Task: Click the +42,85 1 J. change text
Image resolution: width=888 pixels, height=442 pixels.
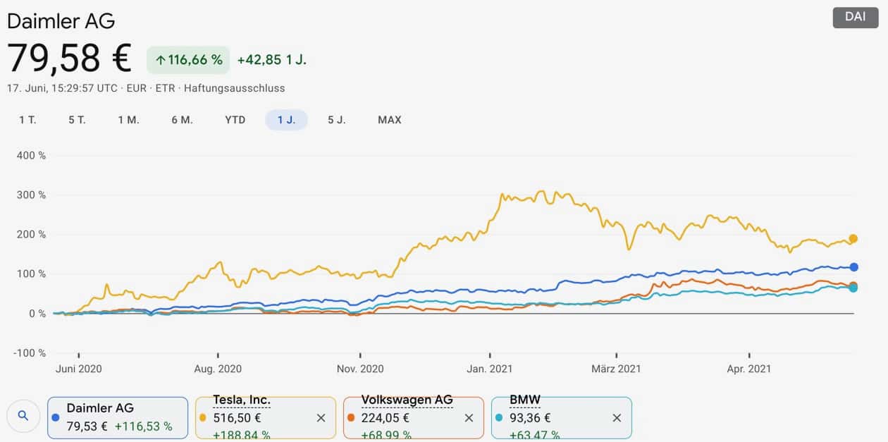Action: [272, 60]
